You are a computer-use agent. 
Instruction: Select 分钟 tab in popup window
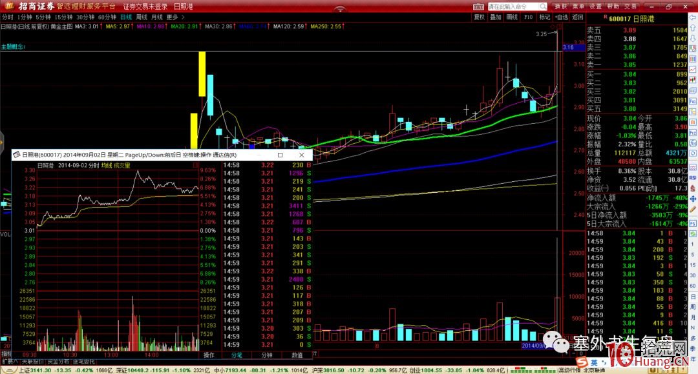pyautogui.click(x=267, y=355)
